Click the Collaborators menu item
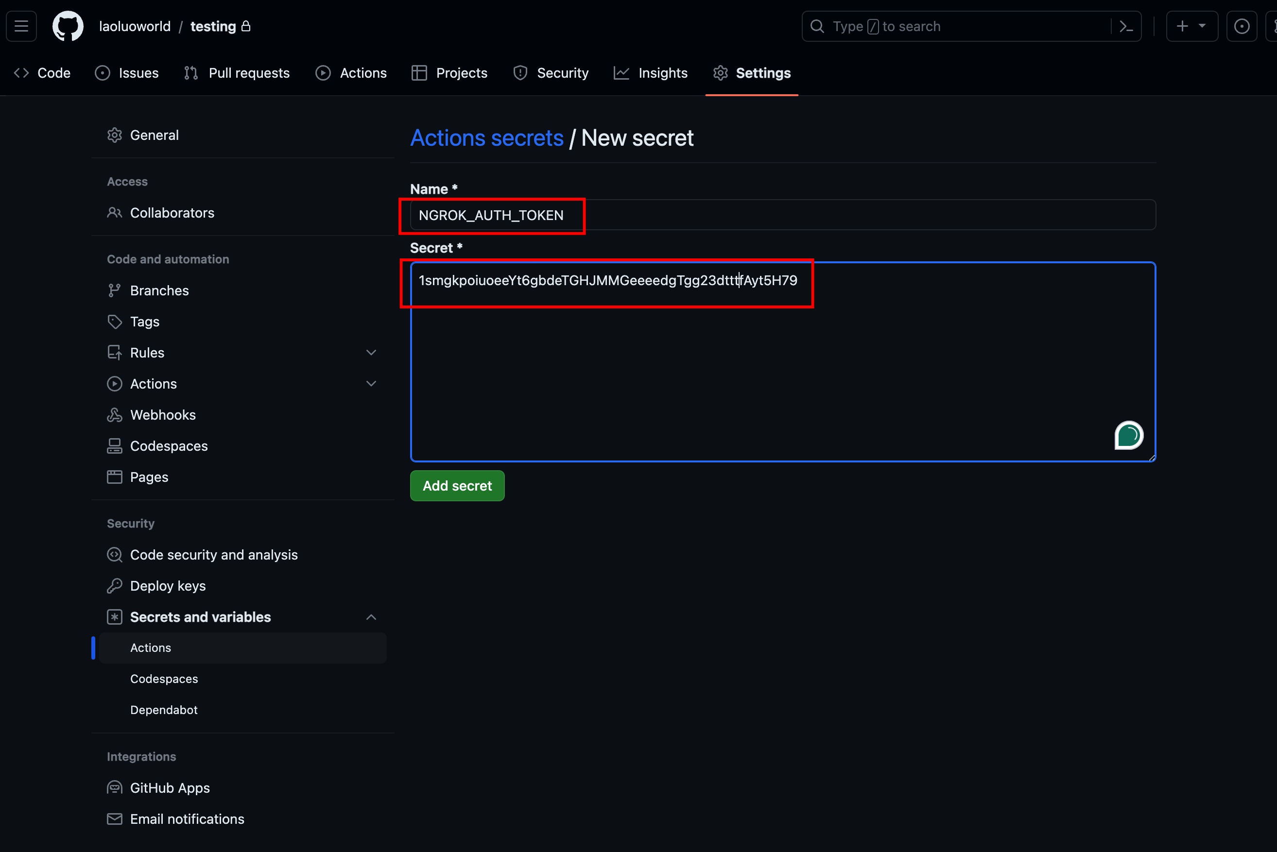Viewport: 1277px width, 852px height. 173,213
